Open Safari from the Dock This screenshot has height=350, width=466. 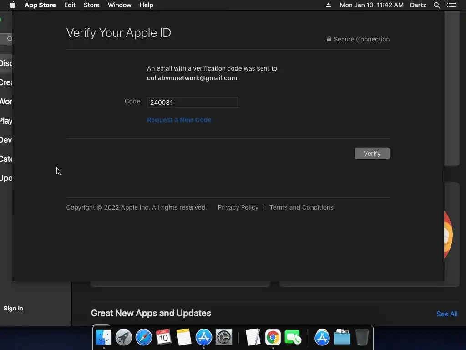coord(144,338)
